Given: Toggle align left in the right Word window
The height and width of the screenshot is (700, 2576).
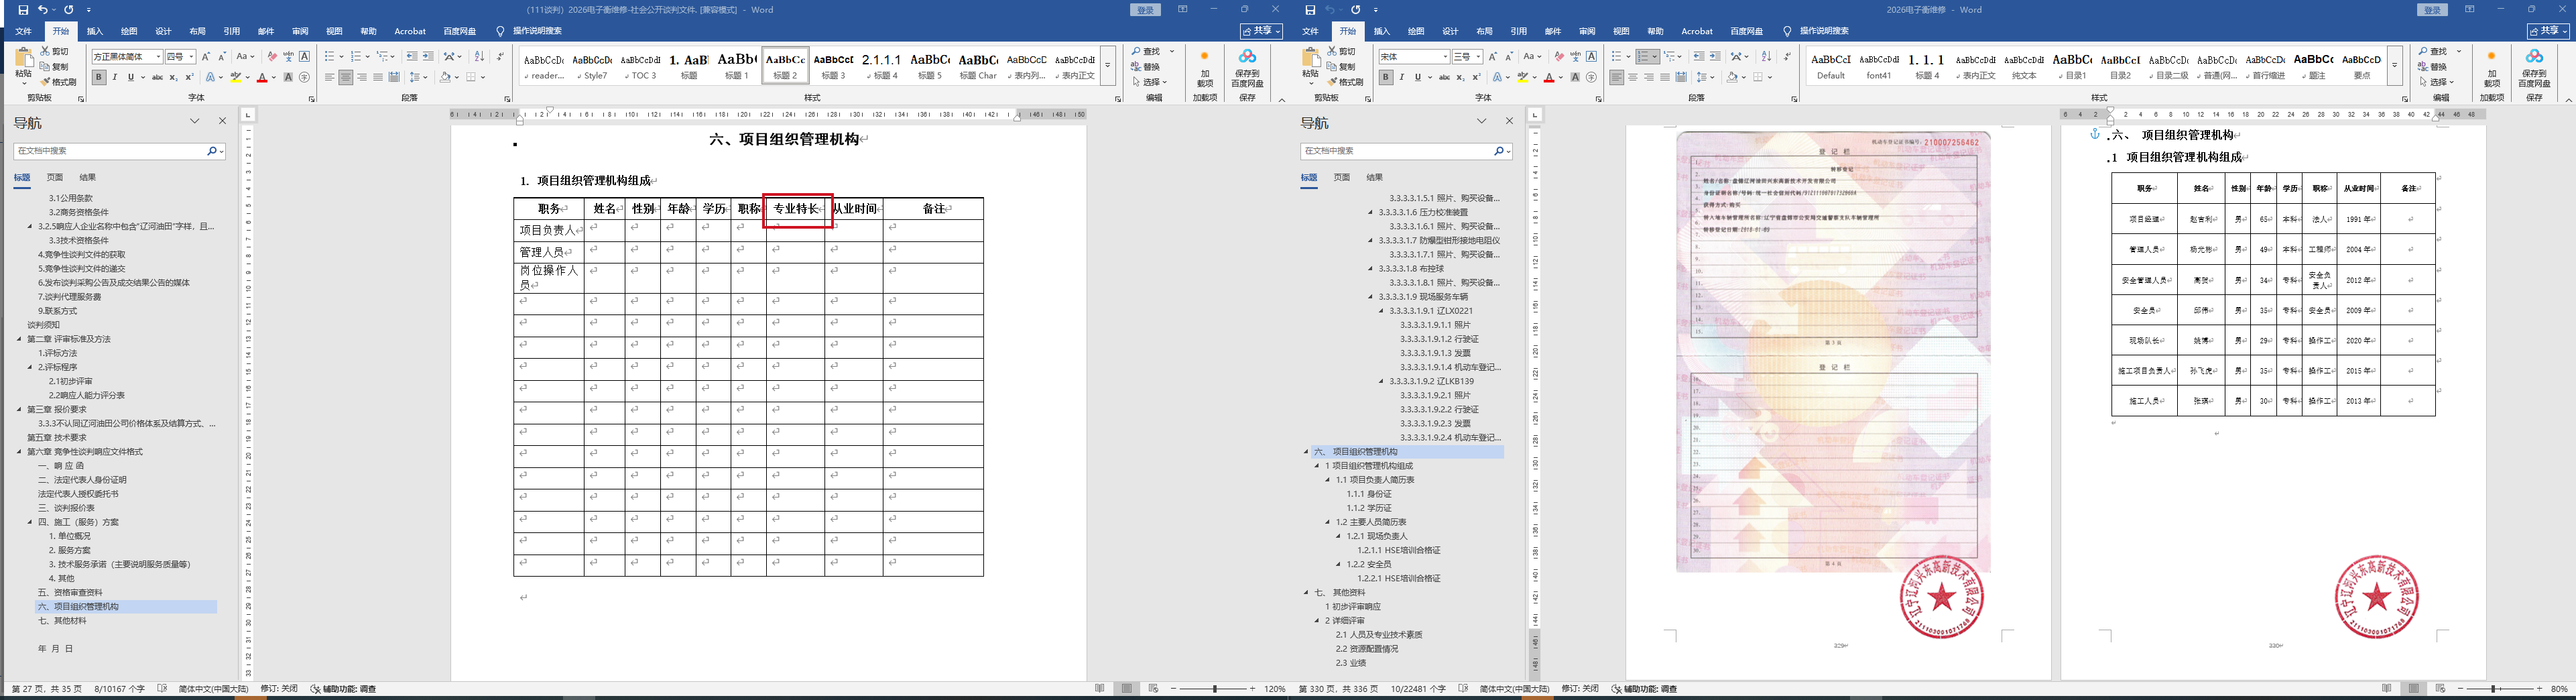Looking at the screenshot, I should click(1617, 77).
